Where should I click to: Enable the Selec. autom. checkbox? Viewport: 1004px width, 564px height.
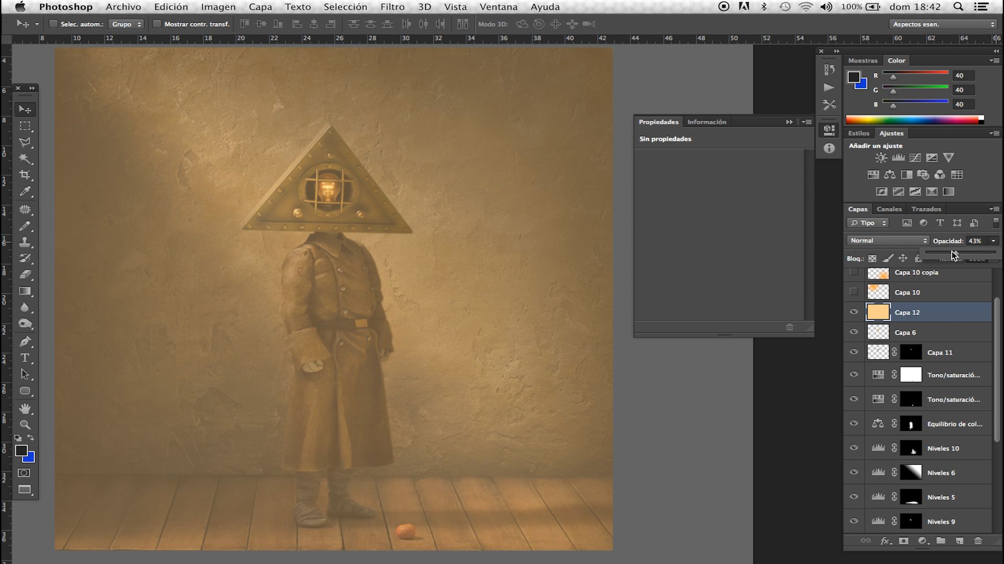point(53,24)
